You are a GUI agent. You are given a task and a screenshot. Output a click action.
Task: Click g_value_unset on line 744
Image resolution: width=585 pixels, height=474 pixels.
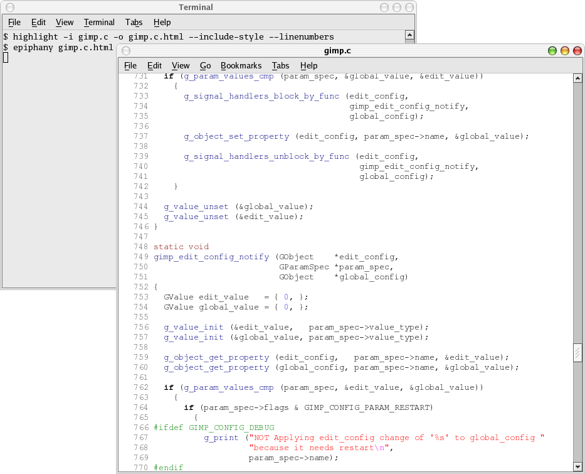196,207
